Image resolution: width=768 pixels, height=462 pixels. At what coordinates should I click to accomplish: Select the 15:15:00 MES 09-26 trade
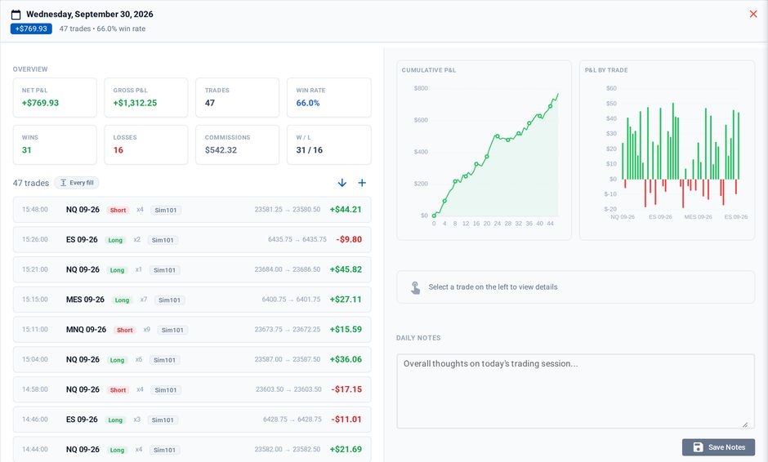point(192,299)
